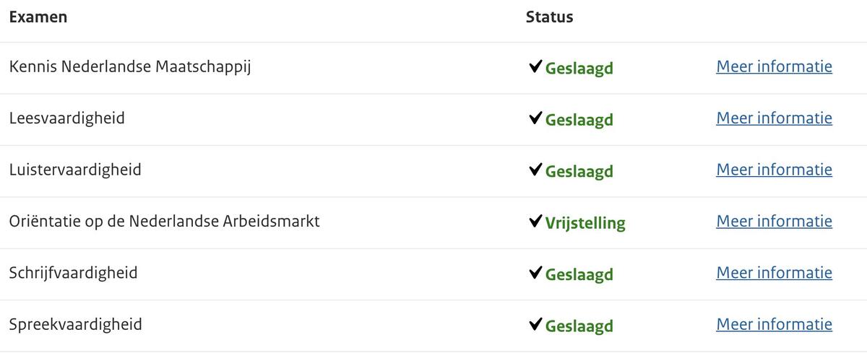The height and width of the screenshot is (358, 867).
Task: Select the Kennis Nederlandse Maatschappij exam name
Action: (x=130, y=67)
